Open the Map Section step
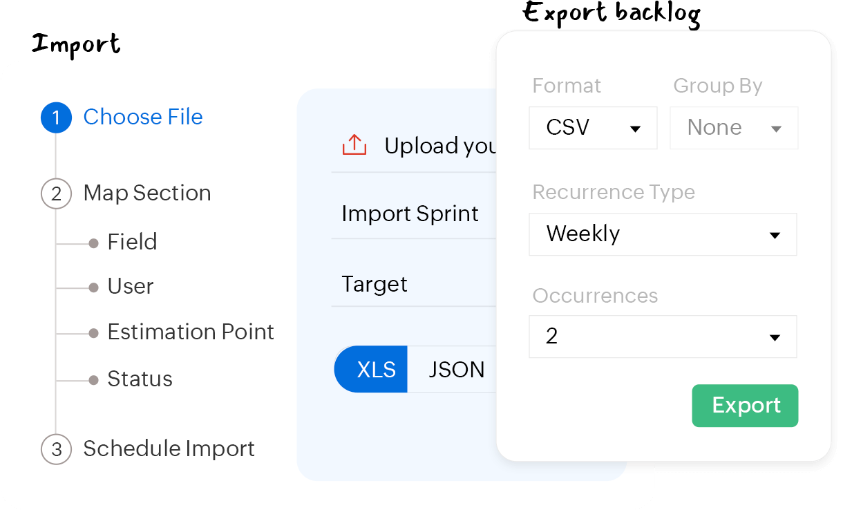Viewport: 843px width, 510px height. coord(147,193)
